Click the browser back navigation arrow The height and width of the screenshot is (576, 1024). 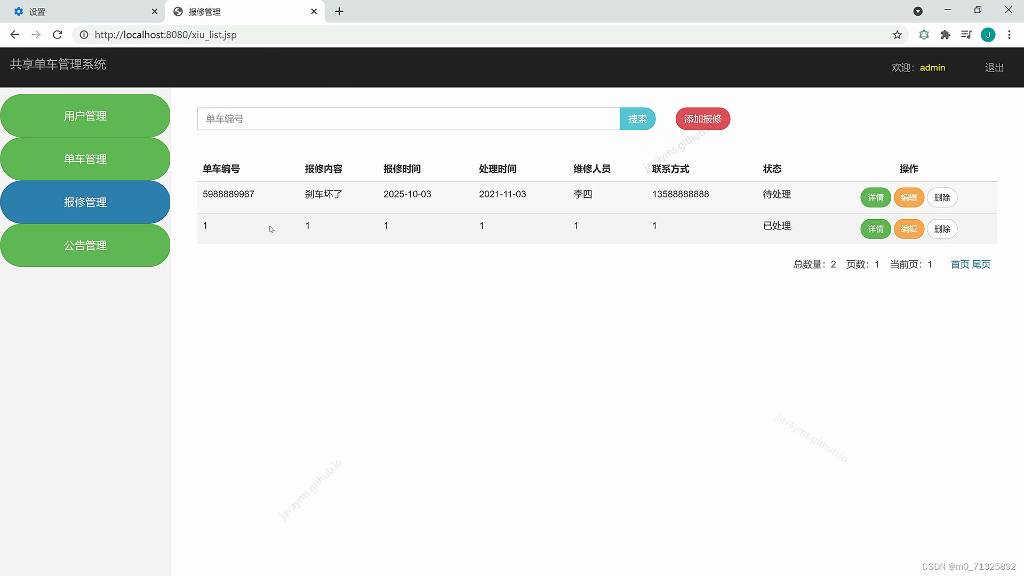coord(14,35)
